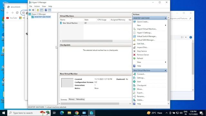Click the Export action
206x116 pixels.
(x=140, y=93)
